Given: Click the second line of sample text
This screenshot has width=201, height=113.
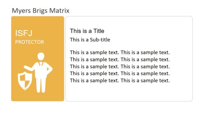Looking at the screenshot, I should point(120,59).
